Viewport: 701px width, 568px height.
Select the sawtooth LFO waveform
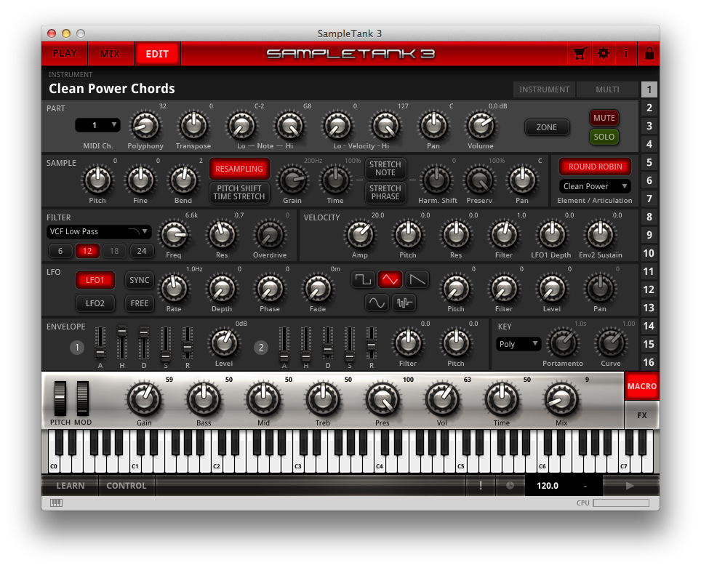417,279
